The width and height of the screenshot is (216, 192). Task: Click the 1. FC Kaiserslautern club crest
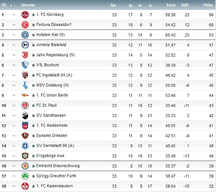pyautogui.click(x=25, y=186)
